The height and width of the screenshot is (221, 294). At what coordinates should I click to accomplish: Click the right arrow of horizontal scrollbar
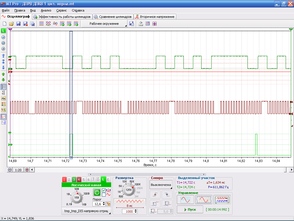coord(292,170)
